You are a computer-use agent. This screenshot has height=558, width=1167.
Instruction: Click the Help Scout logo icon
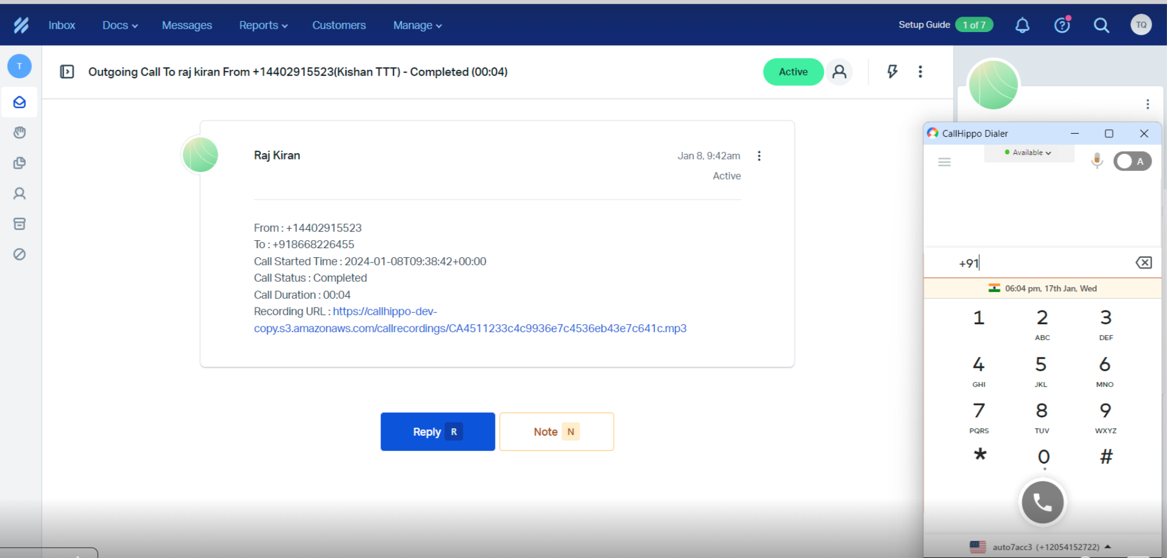[21, 25]
